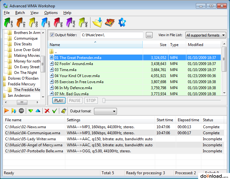Click the Output folder path field
Image resolution: width=230 pixels, height=179 pixels.
point(111,35)
